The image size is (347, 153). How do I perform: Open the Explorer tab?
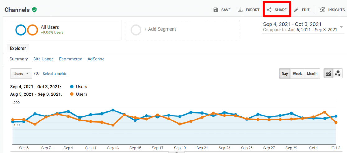pos(18,49)
